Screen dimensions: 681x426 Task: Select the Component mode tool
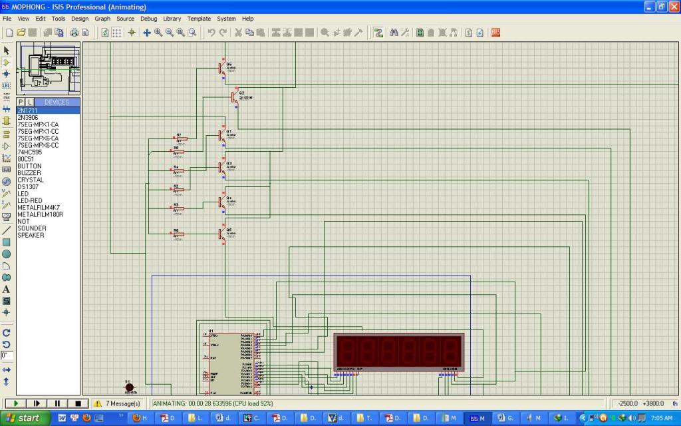[x=7, y=62]
